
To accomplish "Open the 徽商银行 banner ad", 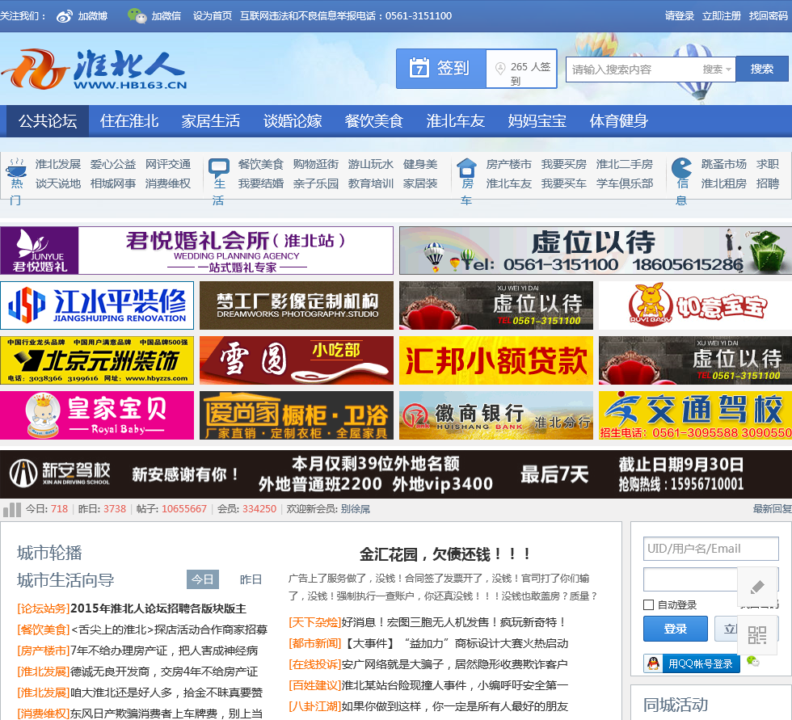I will [496, 415].
